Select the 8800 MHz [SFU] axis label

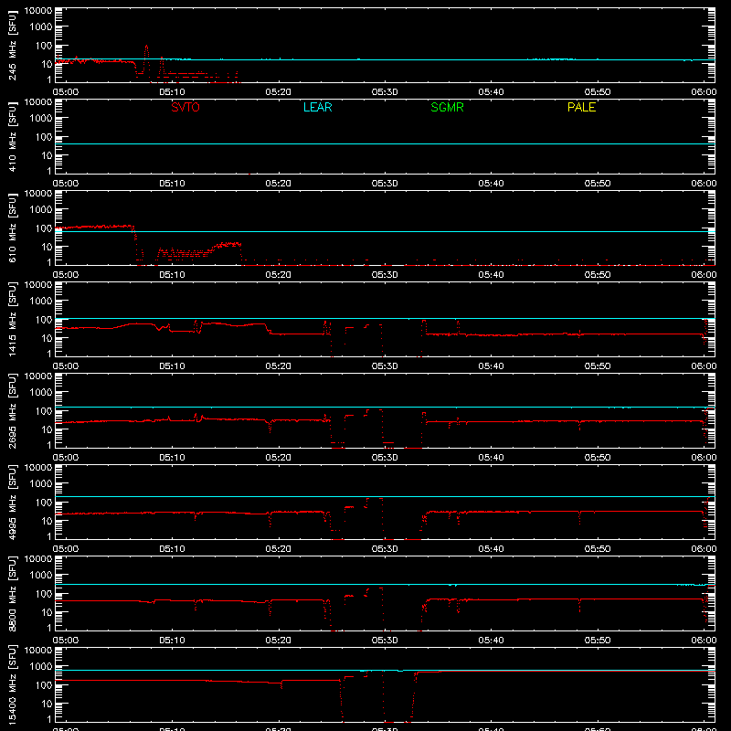12,593
